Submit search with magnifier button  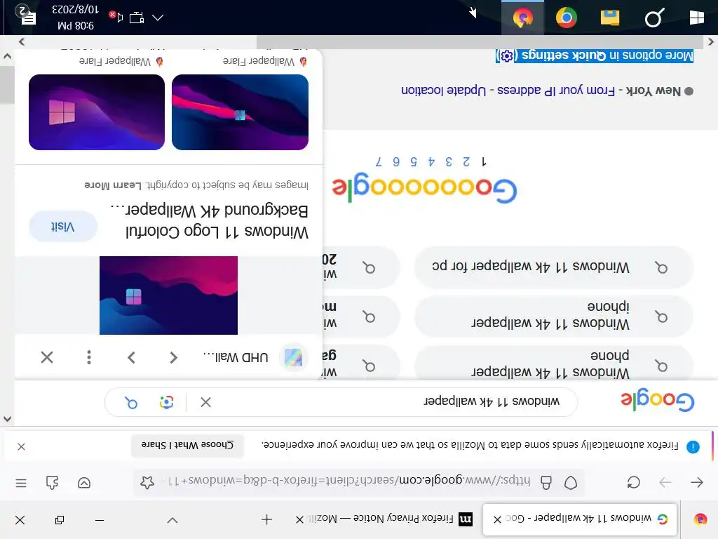131,402
